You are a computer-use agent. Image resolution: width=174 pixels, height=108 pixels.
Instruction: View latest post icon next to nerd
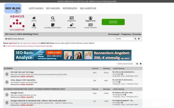point(119,82)
